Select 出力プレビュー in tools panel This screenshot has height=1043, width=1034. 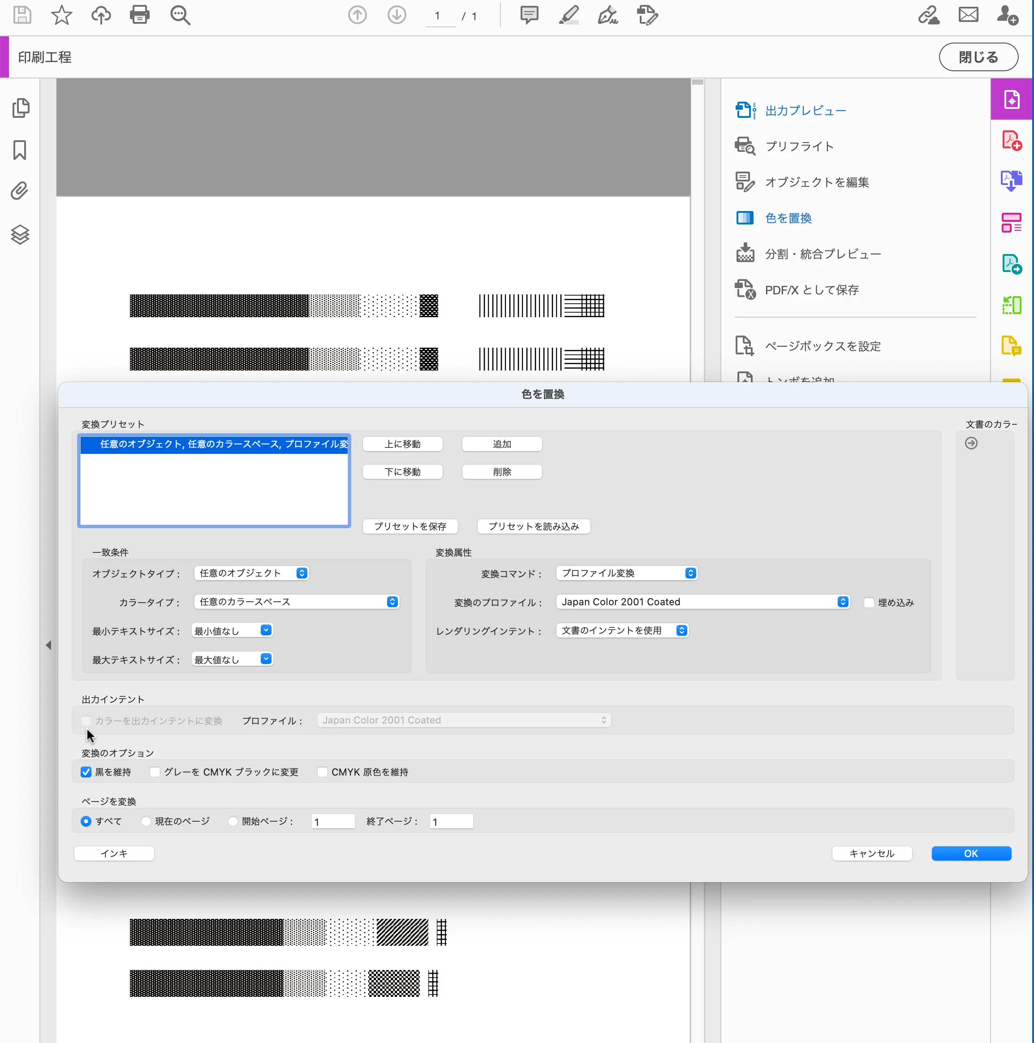pyautogui.click(x=805, y=111)
